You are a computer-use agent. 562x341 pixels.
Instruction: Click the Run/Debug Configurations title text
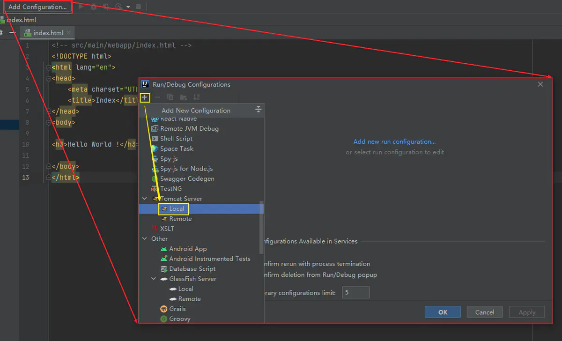click(192, 84)
